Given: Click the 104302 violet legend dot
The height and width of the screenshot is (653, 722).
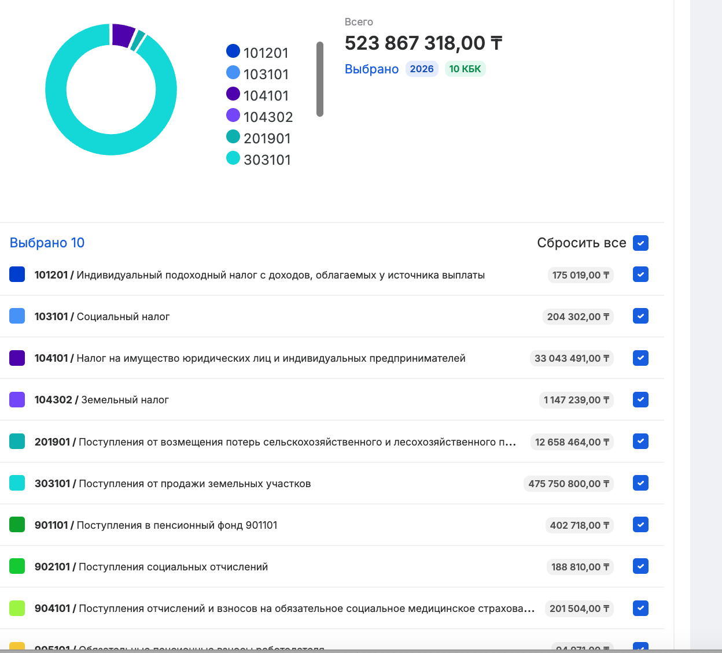Looking at the screenshot, I should click(233, 116).
